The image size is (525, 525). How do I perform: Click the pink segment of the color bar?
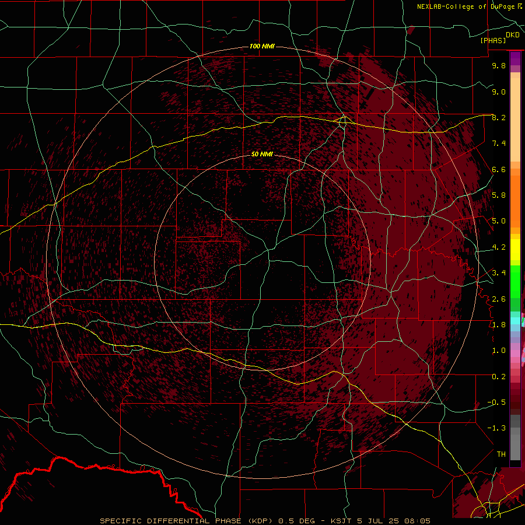coord(515,353)
